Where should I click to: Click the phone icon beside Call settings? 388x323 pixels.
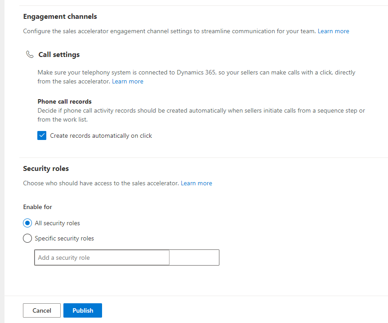pyautogui.click(x=30, y=54)
